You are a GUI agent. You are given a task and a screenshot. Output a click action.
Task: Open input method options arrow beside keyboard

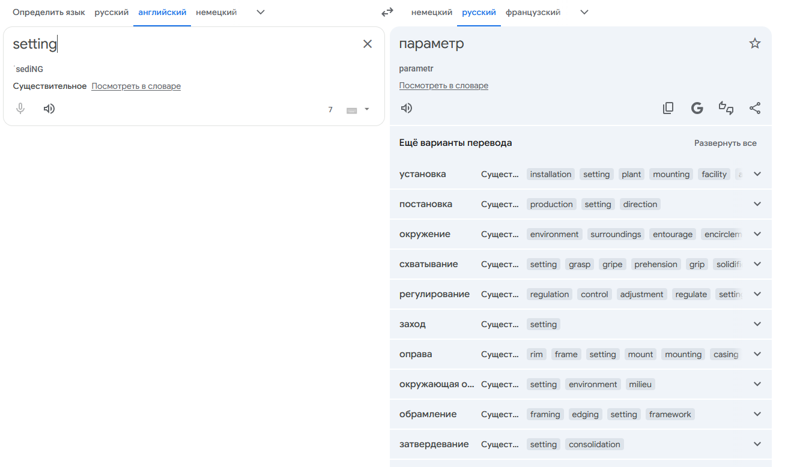coord(367,109)
